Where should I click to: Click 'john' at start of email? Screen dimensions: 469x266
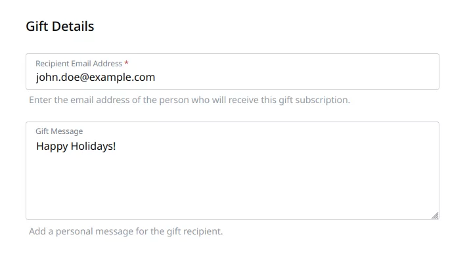point(45,78)
